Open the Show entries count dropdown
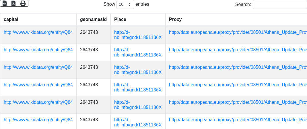The height and width of the screenshot is (129, 307). click(125, 5)
